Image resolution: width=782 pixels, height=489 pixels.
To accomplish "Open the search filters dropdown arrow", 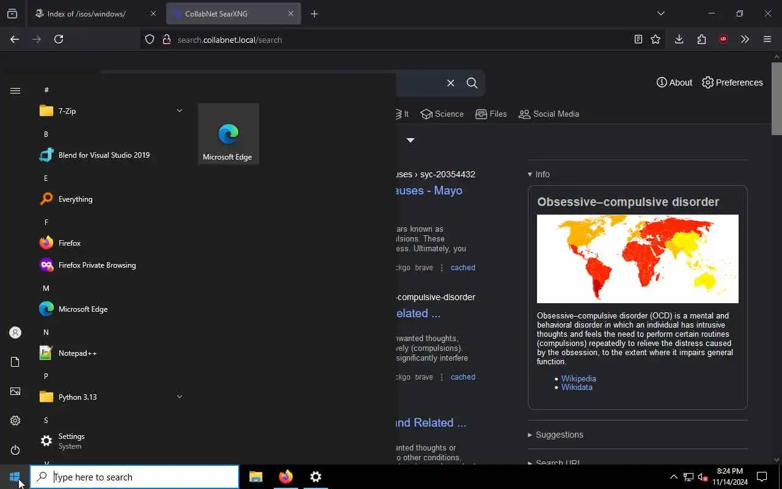I will click(411, 140).
